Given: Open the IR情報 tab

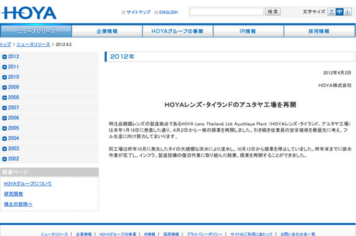Looking at the screenshot, I should (248, 31).
